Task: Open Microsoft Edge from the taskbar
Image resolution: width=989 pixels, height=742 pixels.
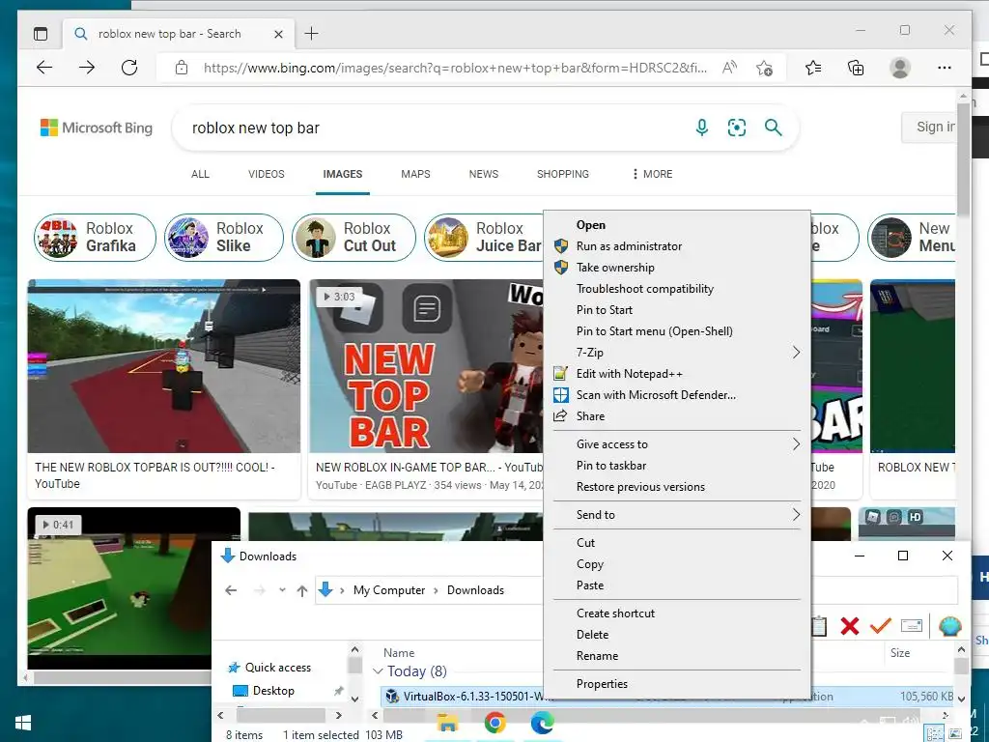Action: [x=542, y=723]
